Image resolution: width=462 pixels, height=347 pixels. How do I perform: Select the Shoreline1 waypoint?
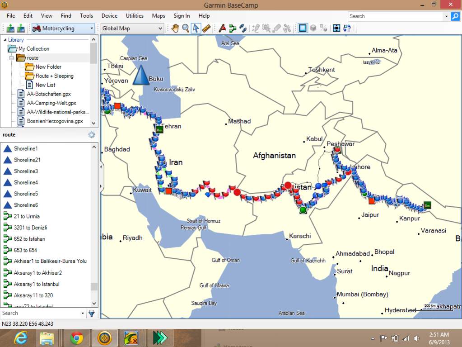point(26,149)
